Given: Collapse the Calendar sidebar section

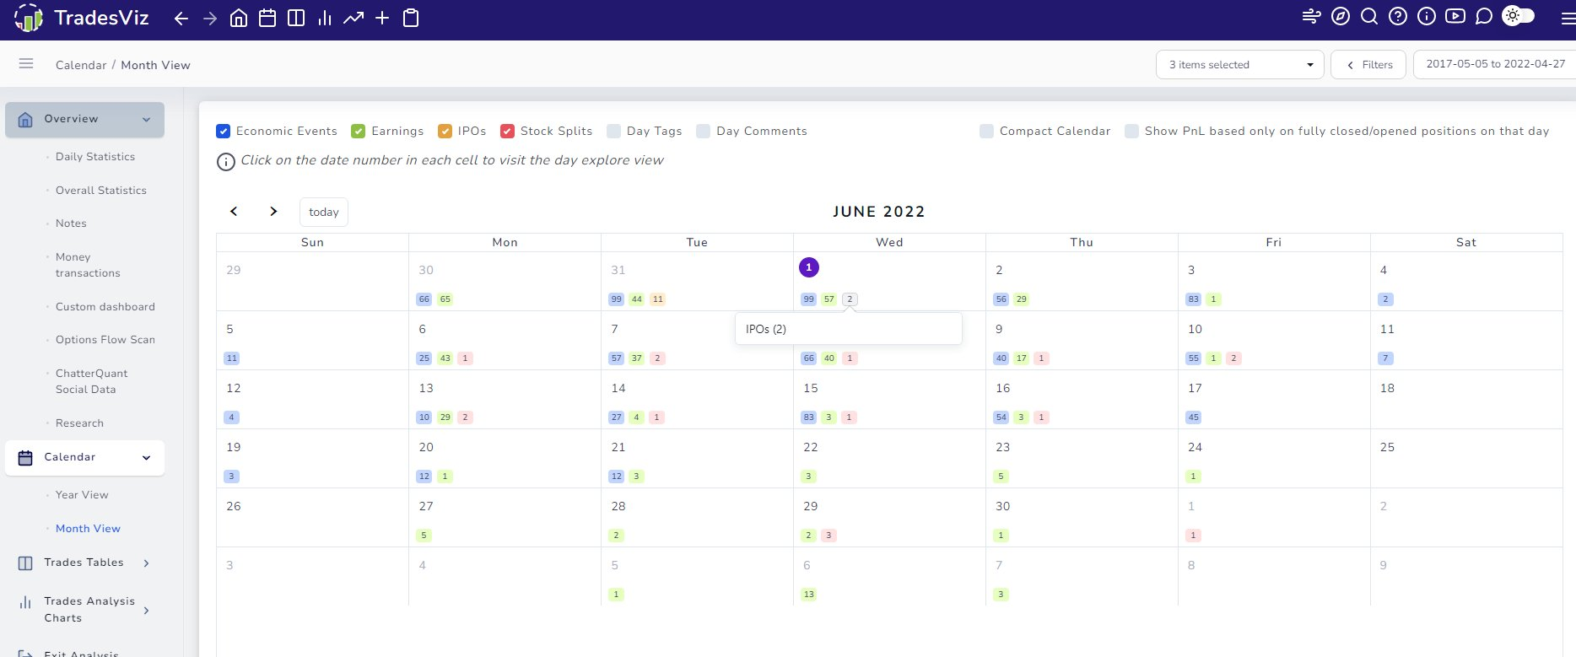Looking at the screenshot, I should tap(84, 458).
